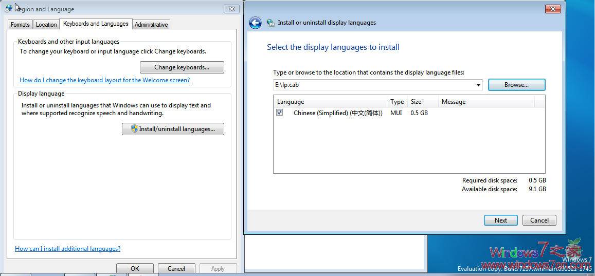Browse for display language files
This screenshot has width=595, height=276.
(x=516, y=85)
